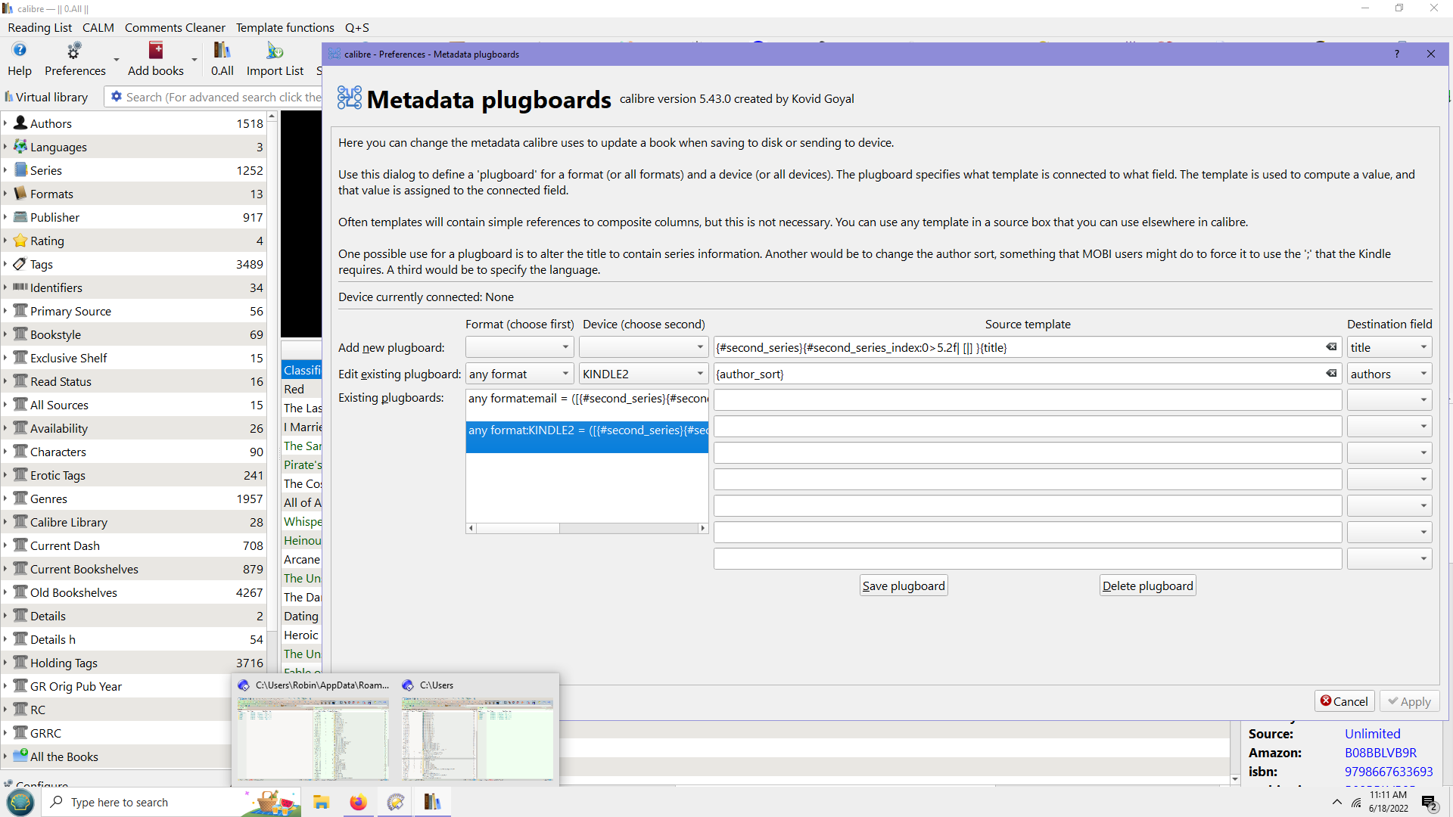Open the 'title' destination field dropdown

point(1389,347)
